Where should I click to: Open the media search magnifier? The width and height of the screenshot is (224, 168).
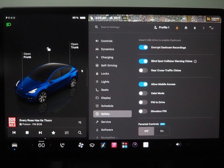click(x=80, y=133)
